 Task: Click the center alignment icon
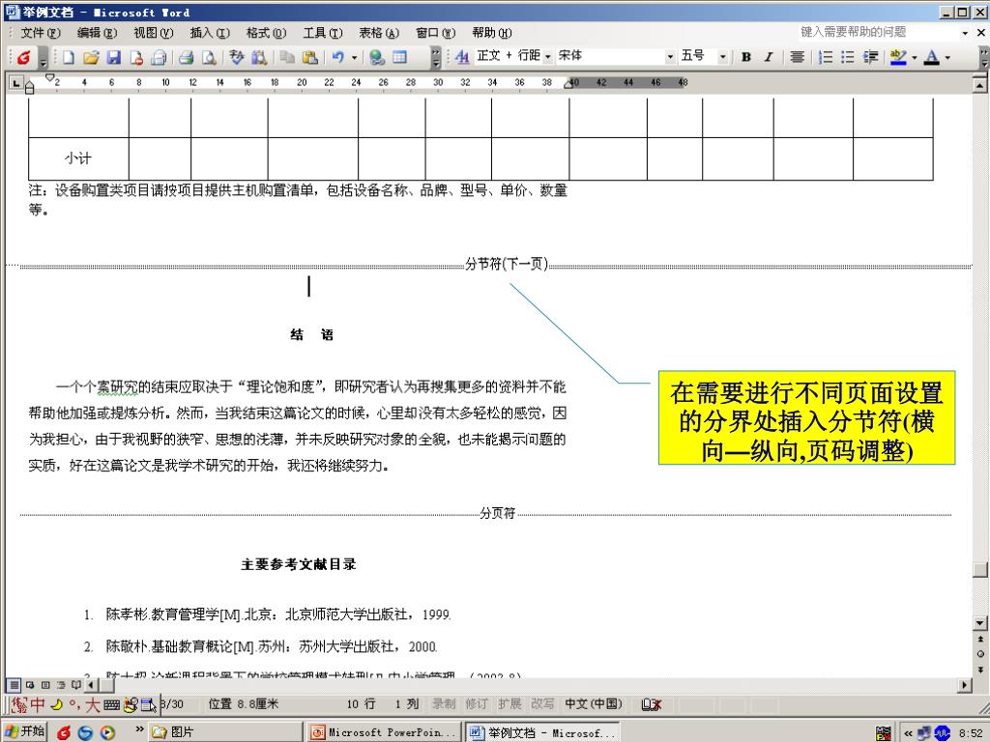798,57
